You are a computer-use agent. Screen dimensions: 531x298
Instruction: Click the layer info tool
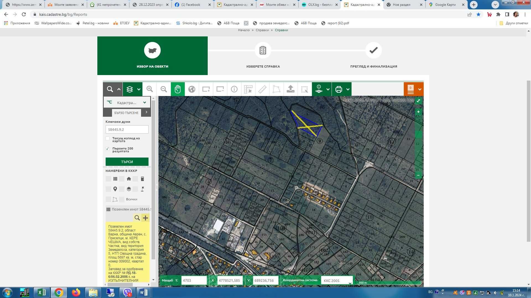[x=319, y=89]
